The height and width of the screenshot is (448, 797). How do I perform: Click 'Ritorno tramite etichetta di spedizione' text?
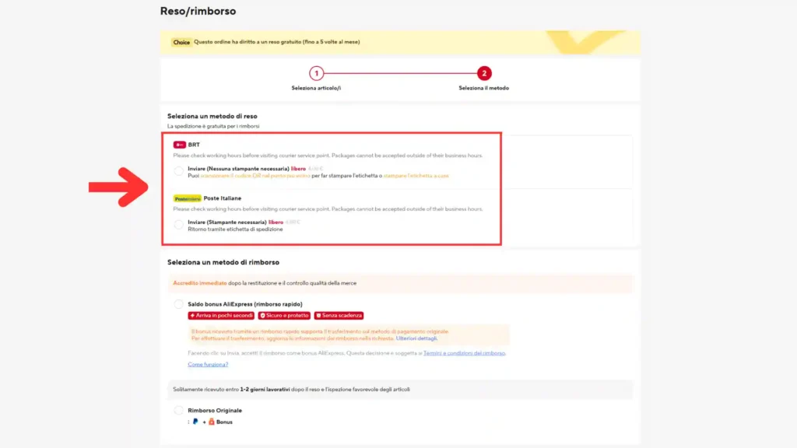pyautogui.click(x=235, y=229)
